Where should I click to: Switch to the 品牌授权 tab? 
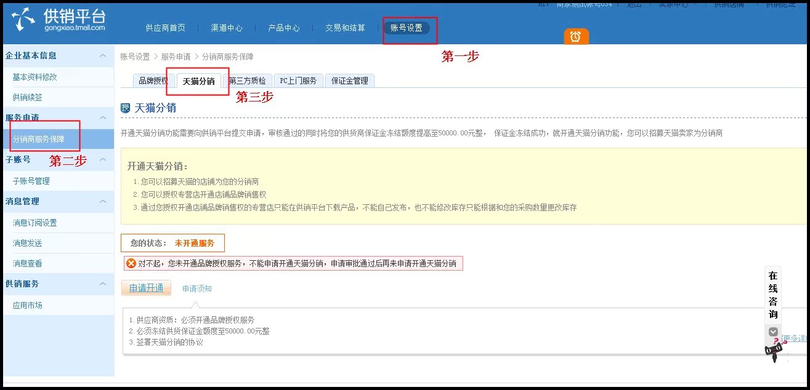(153, 81)
